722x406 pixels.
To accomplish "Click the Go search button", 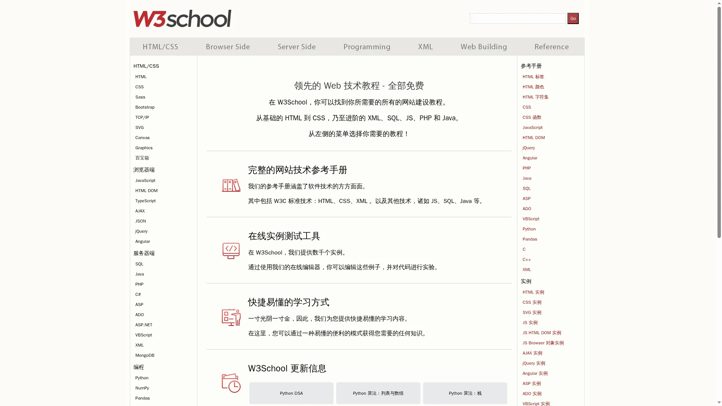I will click(x=573, y=18).
